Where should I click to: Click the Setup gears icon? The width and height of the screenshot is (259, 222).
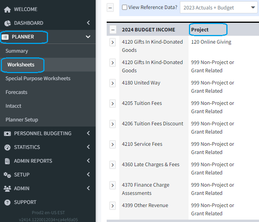coord(7,175)
